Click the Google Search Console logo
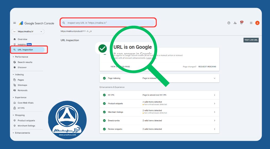 point(37,23)
